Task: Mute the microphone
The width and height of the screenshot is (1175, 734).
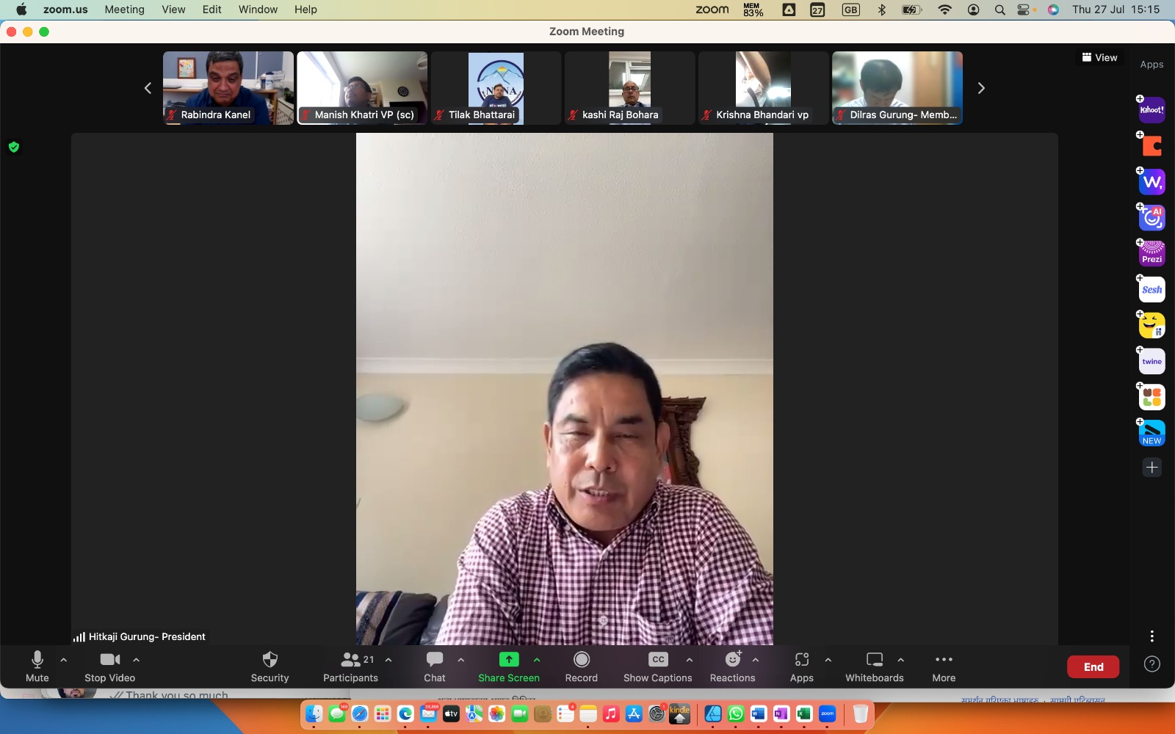Action: pyautogui.click(x=37, y=660)
